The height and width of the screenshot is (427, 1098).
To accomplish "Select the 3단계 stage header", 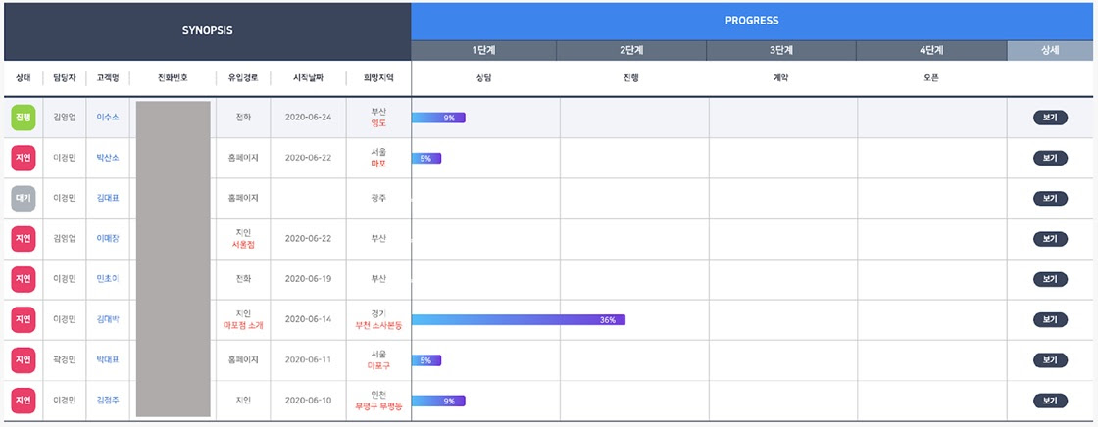I will coord(780,51).
